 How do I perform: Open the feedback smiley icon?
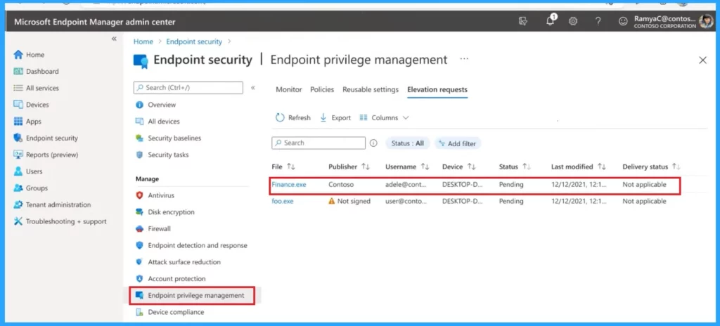coord(623,21)
